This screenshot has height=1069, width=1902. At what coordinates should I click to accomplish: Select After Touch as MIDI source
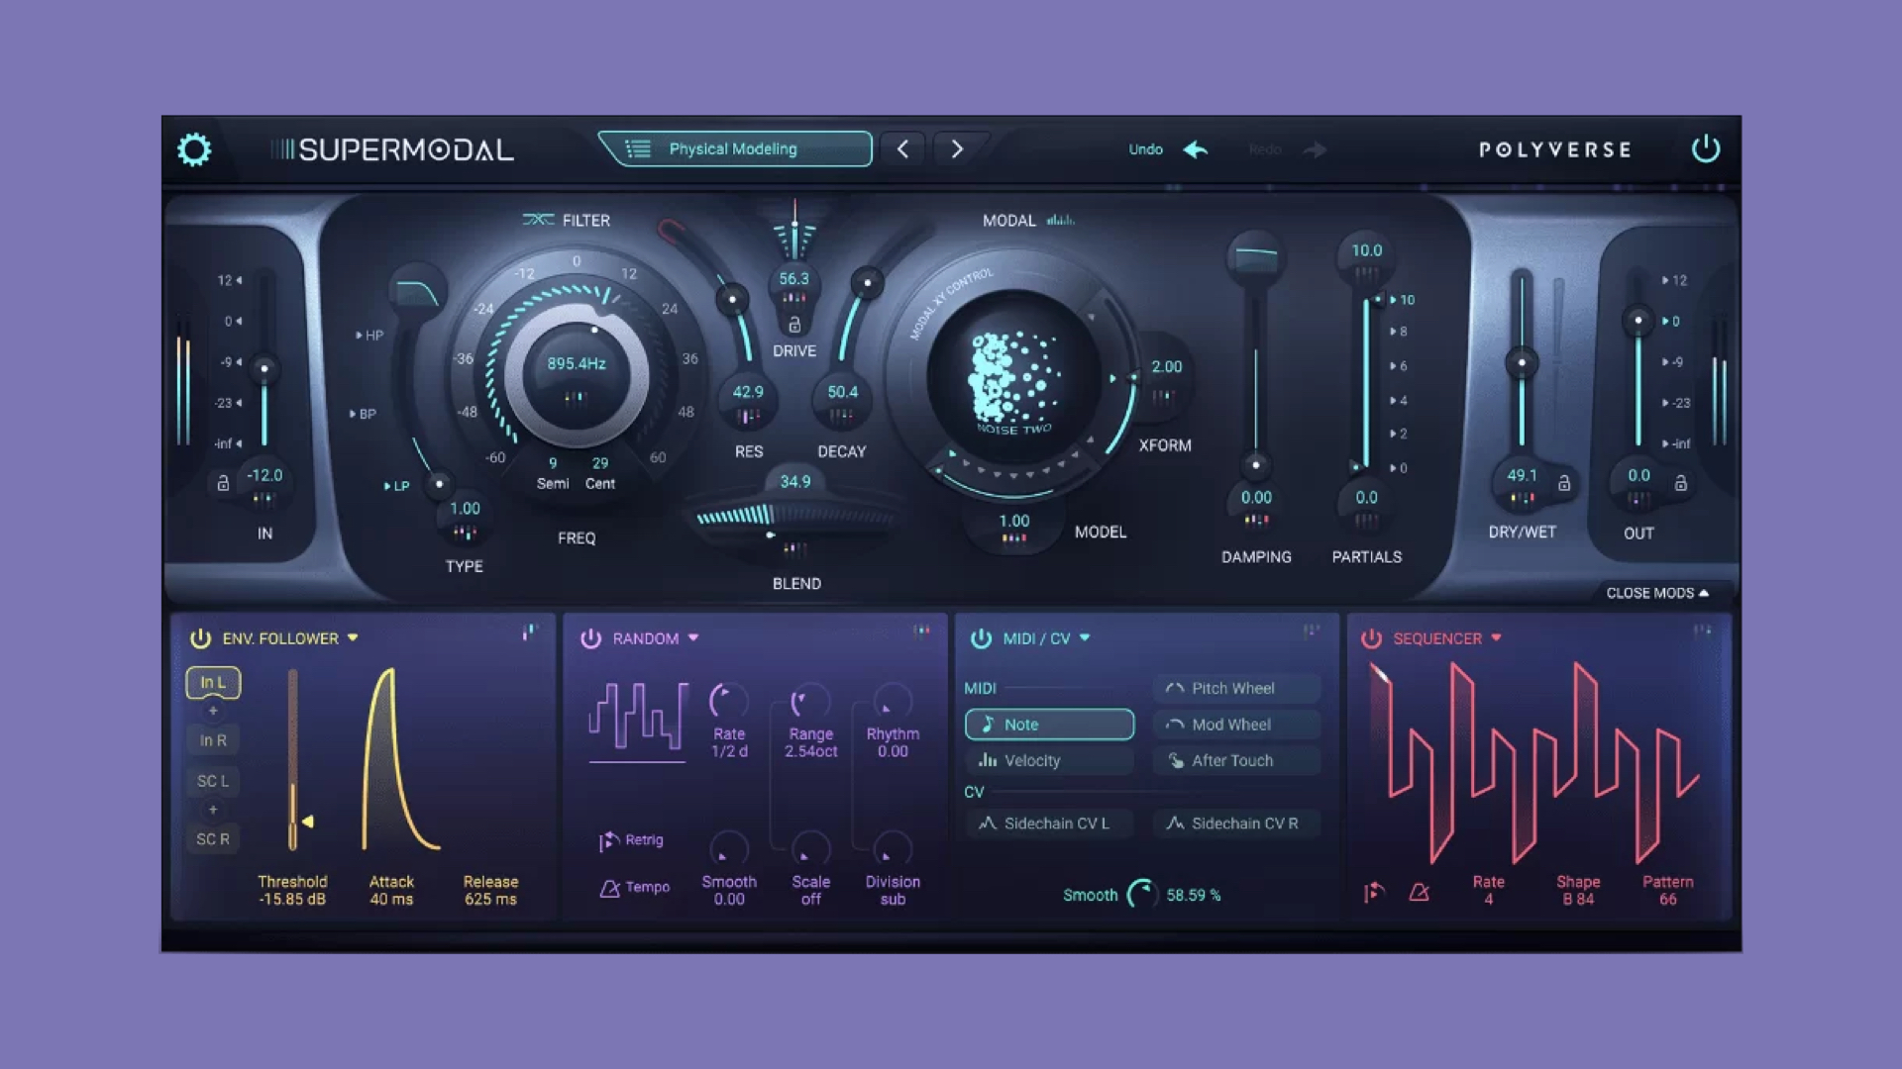coord(1236,760)
